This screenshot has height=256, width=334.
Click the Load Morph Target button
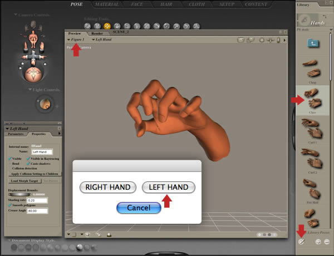(24, 181)
